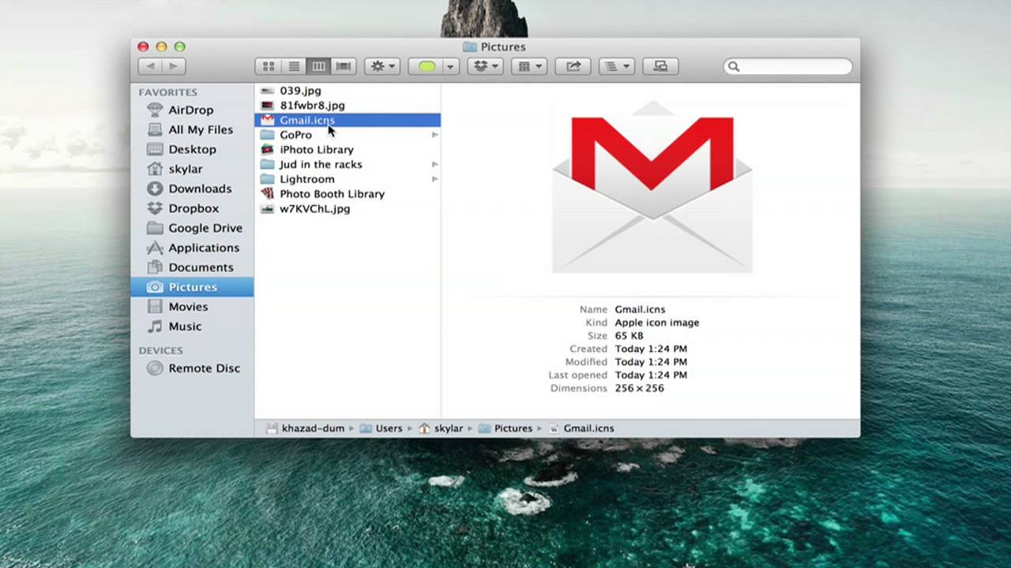Click the Share toolbar icon

(x=573, y=66)
